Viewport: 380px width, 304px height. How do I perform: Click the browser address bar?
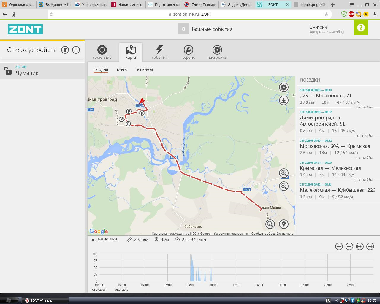point(190,14)
